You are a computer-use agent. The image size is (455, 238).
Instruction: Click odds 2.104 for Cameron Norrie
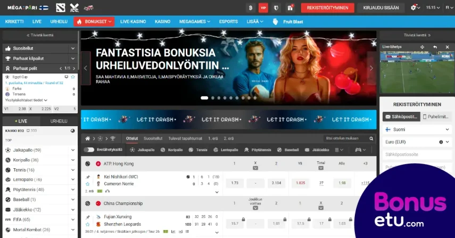tap(276, 183)
